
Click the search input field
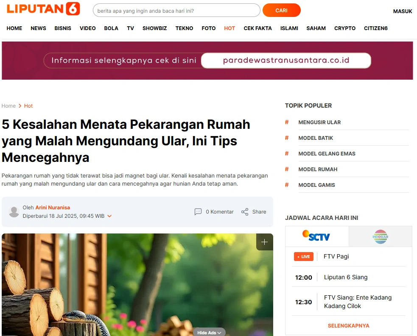(x=176, y=10)
